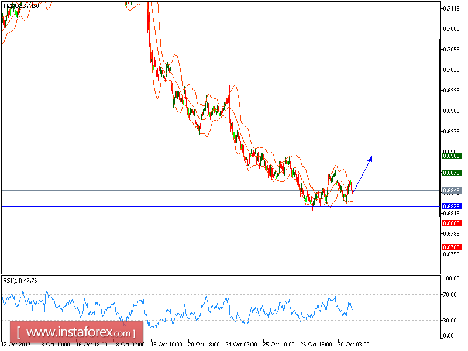
Task: Click the red 0.6800 price level tag
Action: pos(452,224)
